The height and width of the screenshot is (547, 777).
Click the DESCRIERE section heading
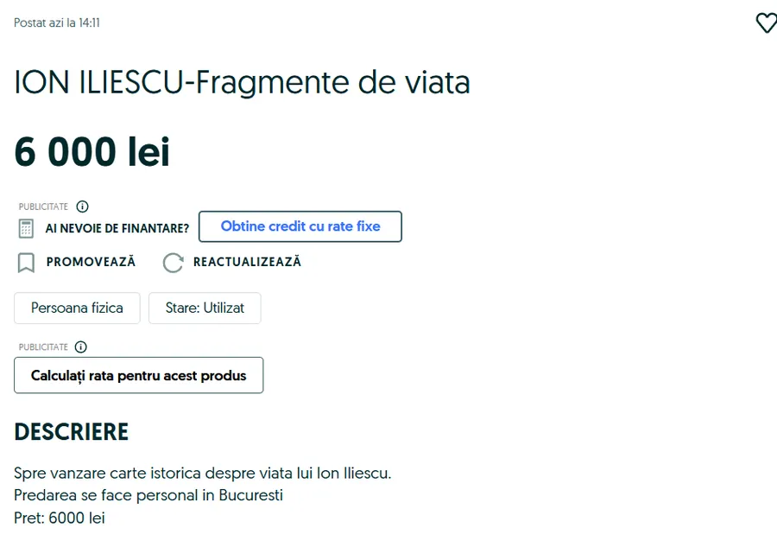[x=71, y=432]
